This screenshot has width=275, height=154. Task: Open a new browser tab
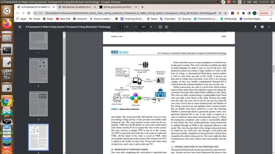tap(142, 7)
